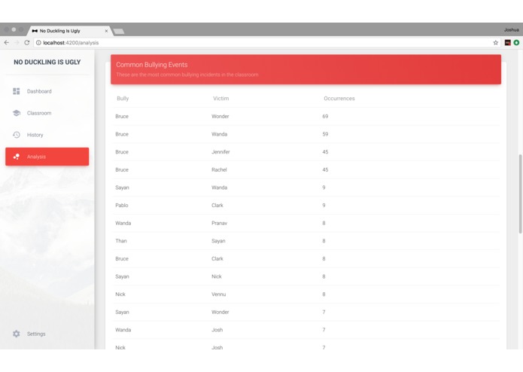This screenshot has height=372, width=523.
Task: Click victim Clark in Bruce row
Action: (x=217, y=258)
